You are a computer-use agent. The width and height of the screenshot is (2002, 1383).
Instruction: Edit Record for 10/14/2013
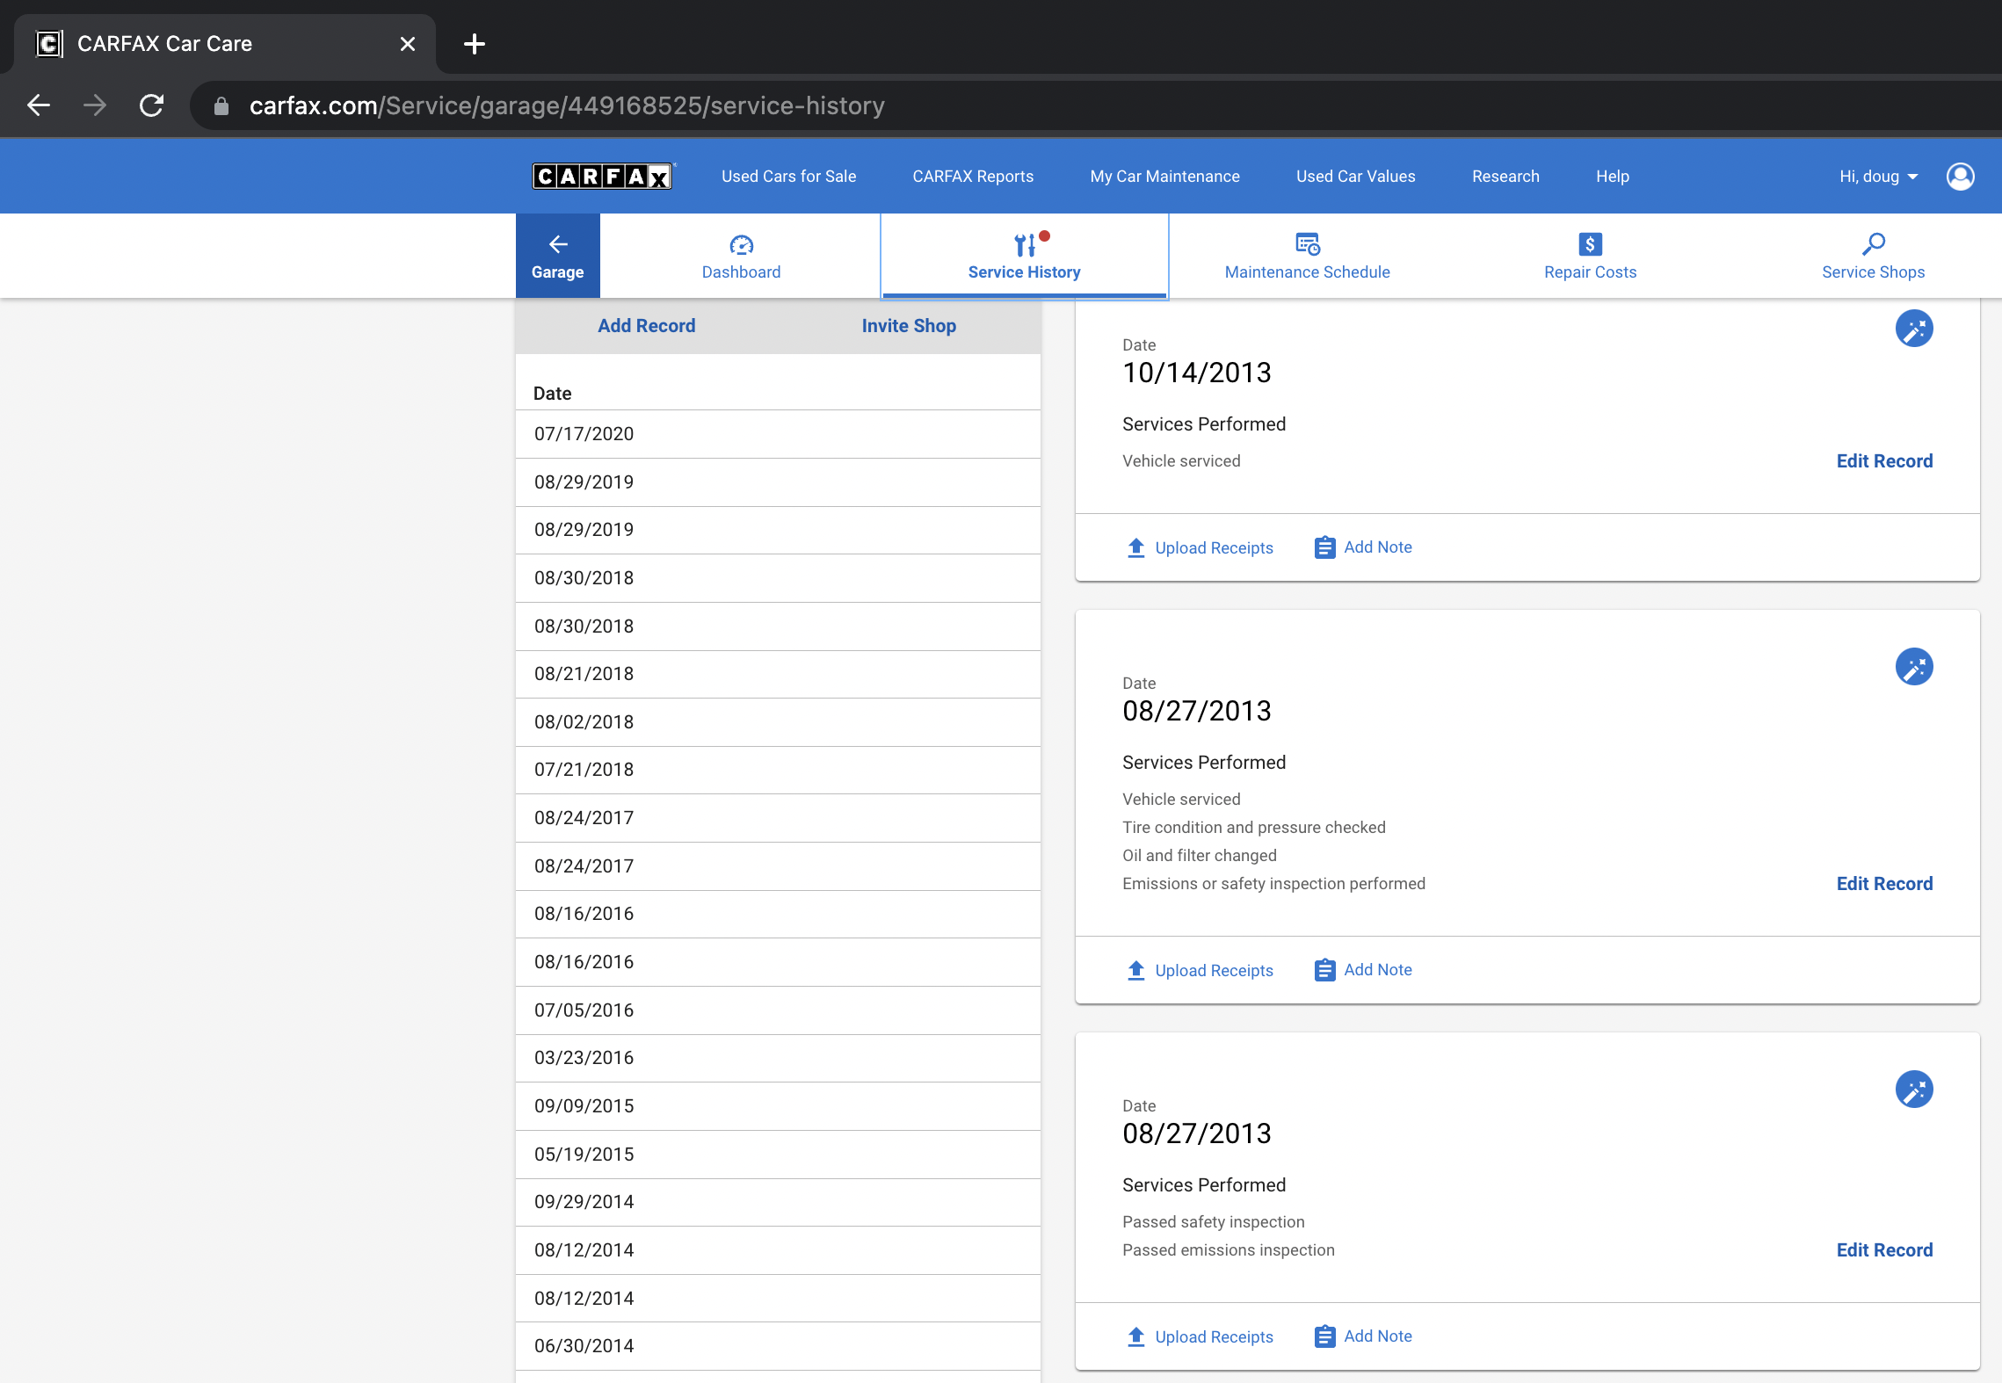1884,461
